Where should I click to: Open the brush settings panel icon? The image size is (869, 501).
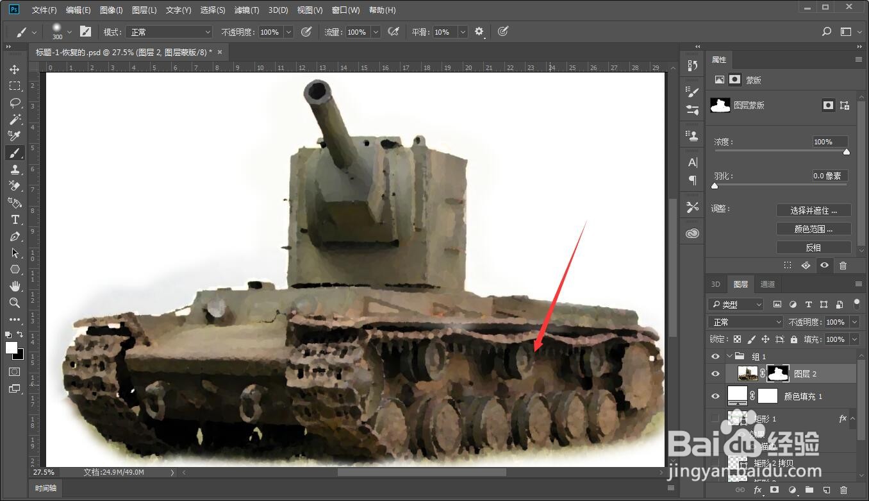pos(85,32)
